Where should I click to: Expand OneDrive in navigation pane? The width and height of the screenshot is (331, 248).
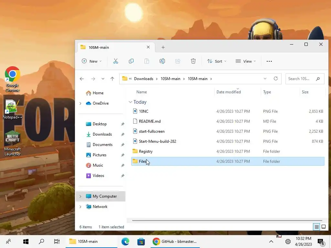click(x=80, y=103)
